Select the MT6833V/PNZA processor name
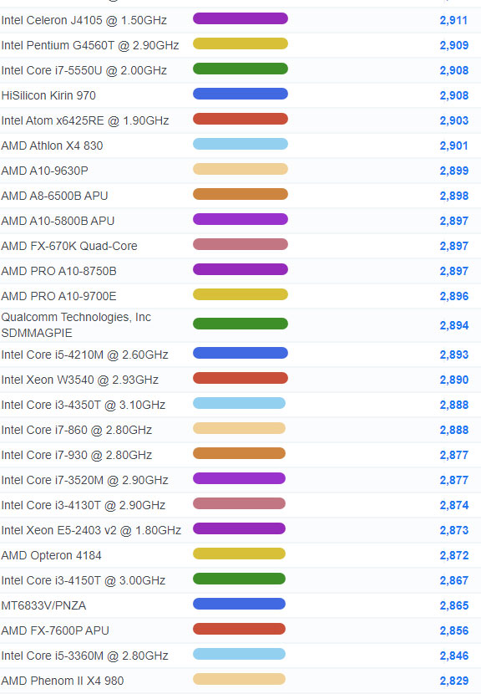The width and height of the screenshot is (481, 694). (x=43, y=605)
